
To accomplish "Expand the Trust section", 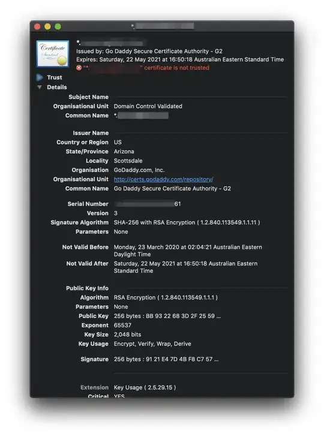I will coord(40,77).
